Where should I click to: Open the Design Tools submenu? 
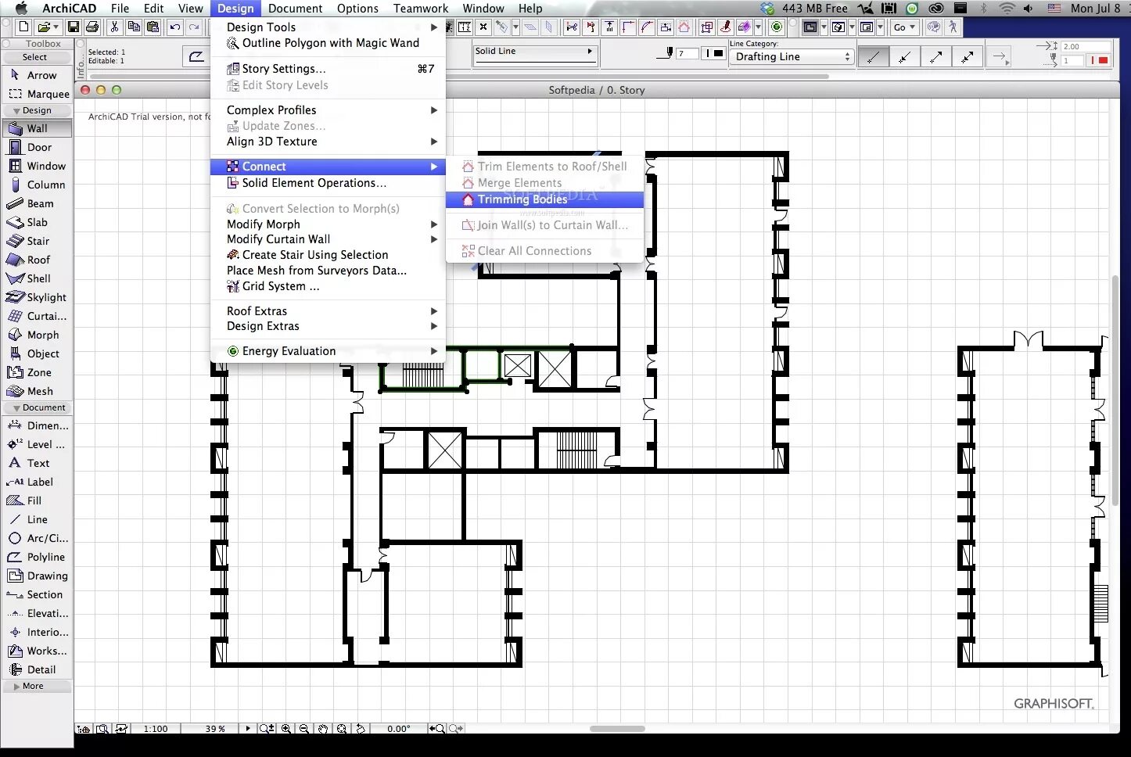click(328, 27)
